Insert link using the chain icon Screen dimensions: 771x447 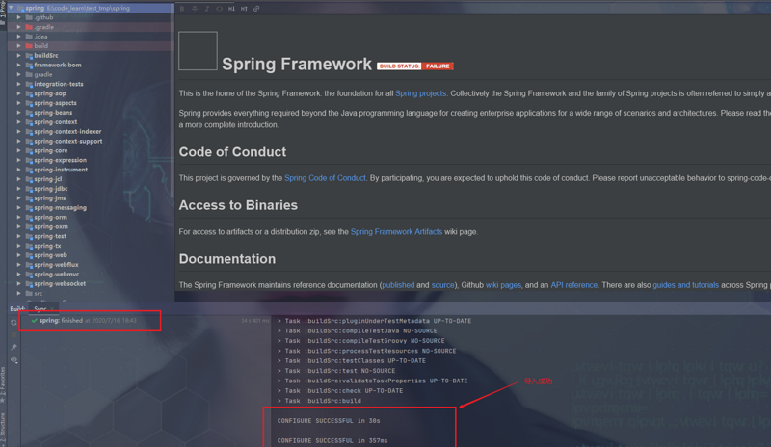tap(256, 9)
